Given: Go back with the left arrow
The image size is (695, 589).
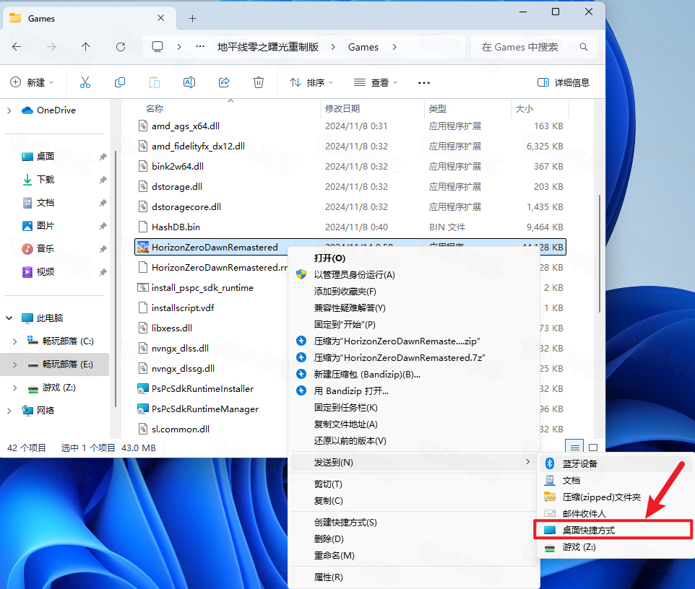Looking at the screenshot, I should click(x=17, y=47).
